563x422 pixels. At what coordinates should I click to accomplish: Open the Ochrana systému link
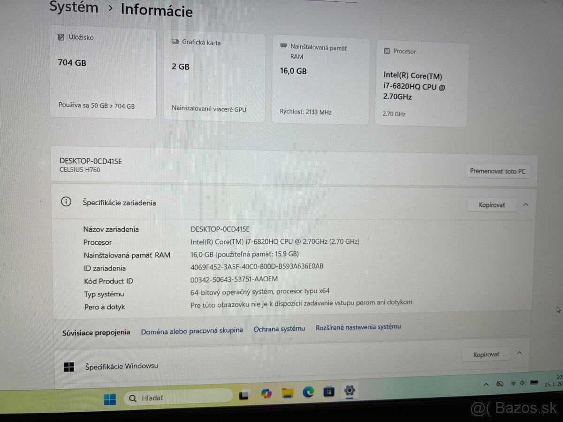coord(279,329)
